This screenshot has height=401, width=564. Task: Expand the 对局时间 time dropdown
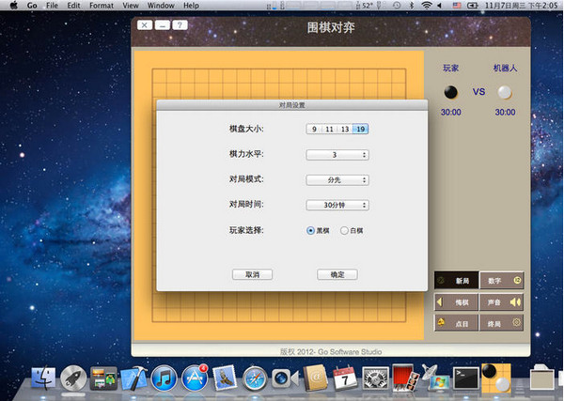(x=337, y=205)
